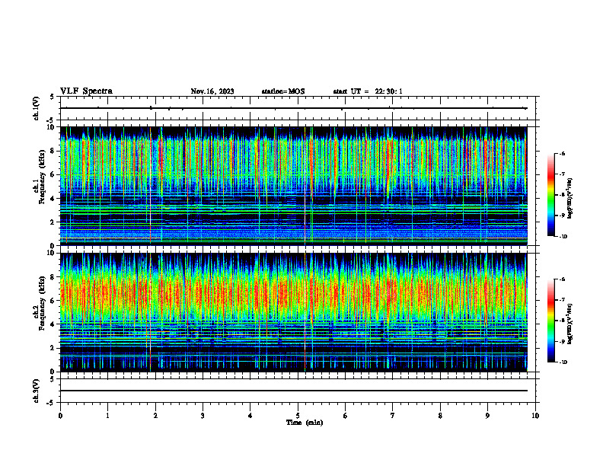
Task: Click the "-7" label on ch.2 color bar
Action: tap(562, 300)
